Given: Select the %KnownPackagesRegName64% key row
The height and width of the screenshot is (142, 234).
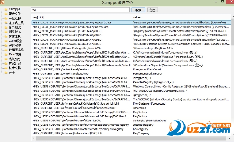Looking at the screenshot, I should 67,48.
